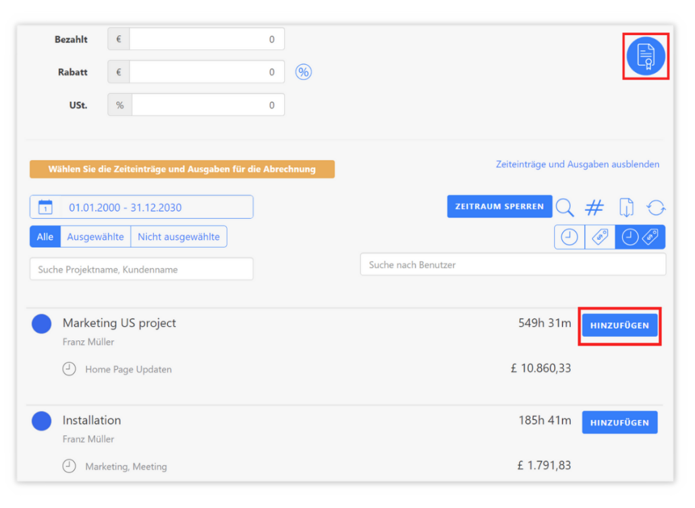This screenshot has width=695, height=508.
Task: Open the Suche nach Benutzer user field
Action: 513,265
